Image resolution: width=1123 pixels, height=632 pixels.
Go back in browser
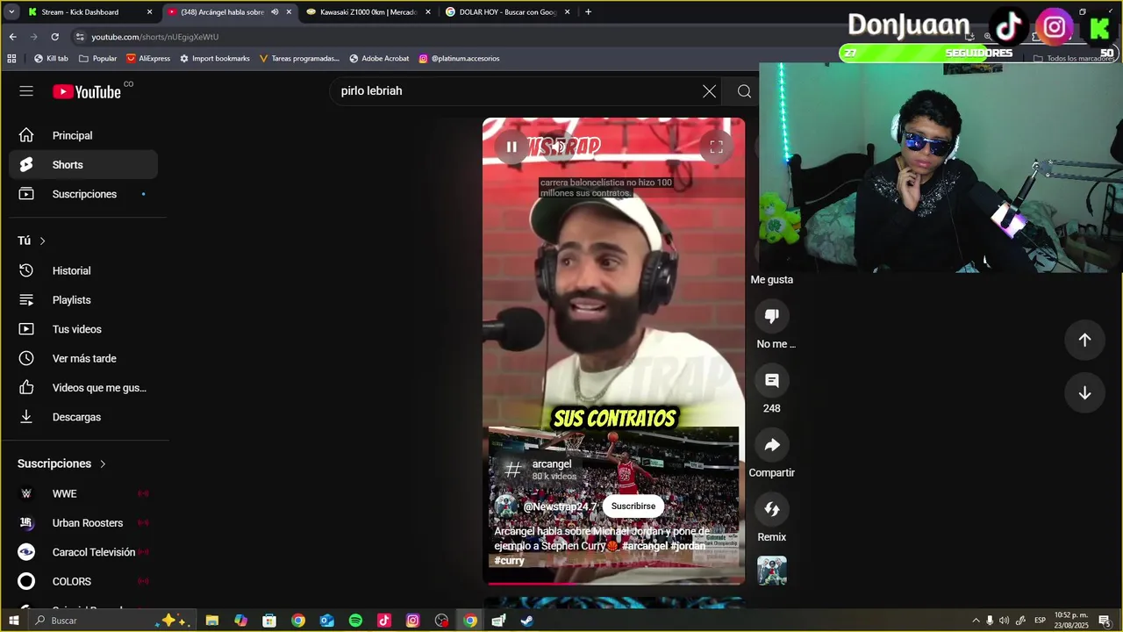pyautogui.click(x=12, y=37)
